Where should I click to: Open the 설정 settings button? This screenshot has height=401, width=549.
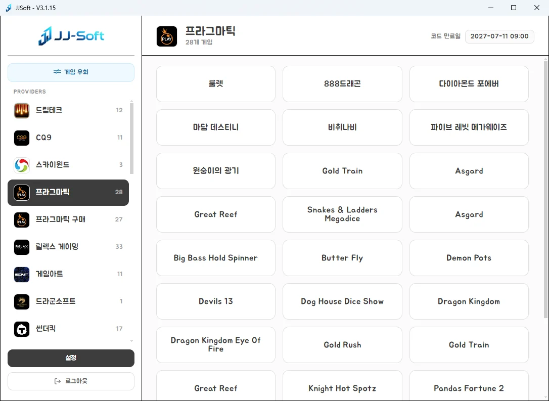click(71, 358)
